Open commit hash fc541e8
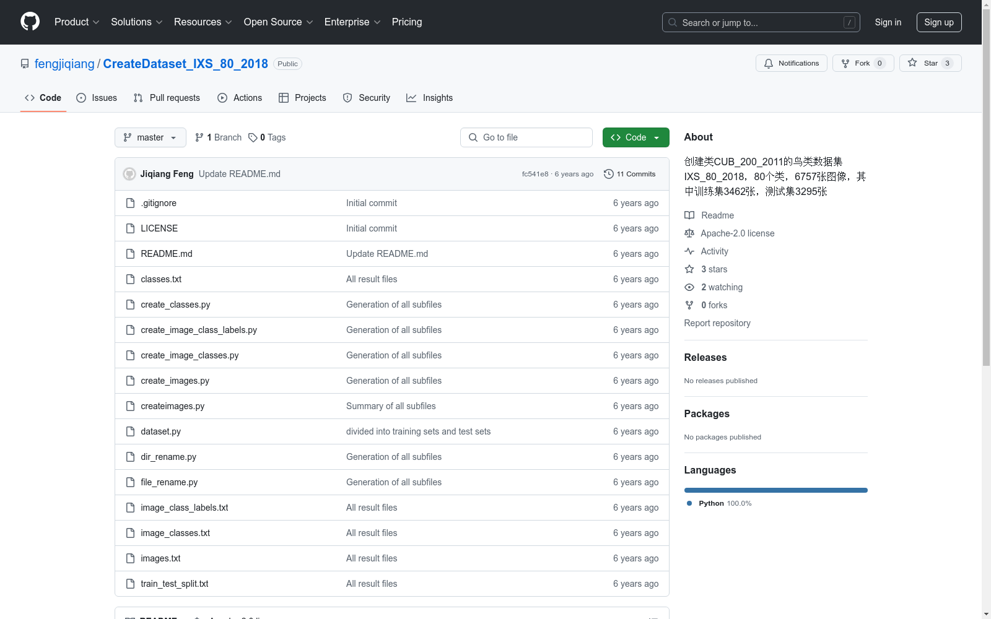The width and height of the screenshot is (991, 619). coord(535,174)
